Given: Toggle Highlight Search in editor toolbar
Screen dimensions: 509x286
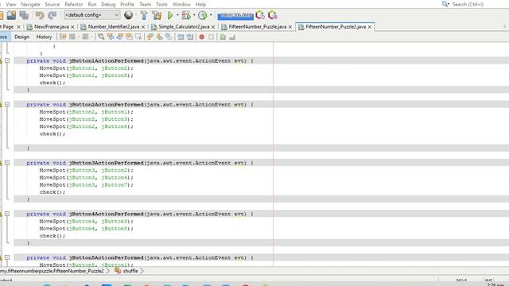Looking at the screenshot, I should click(129, 37).
